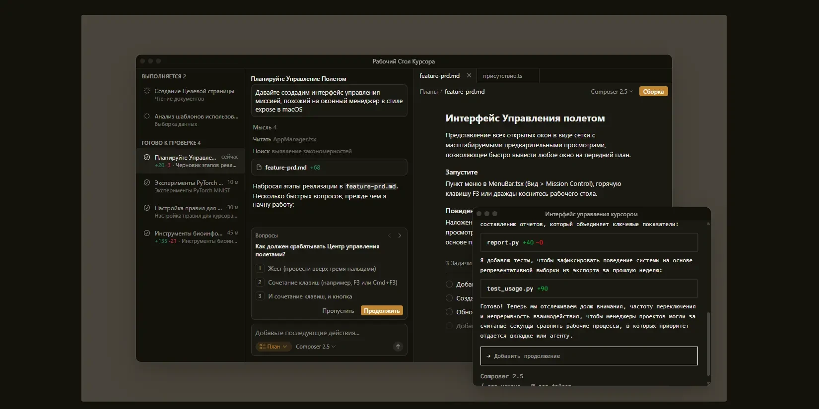Click the Продолжить button
Viewport: 819px width, 409px height.
point(382,311)
